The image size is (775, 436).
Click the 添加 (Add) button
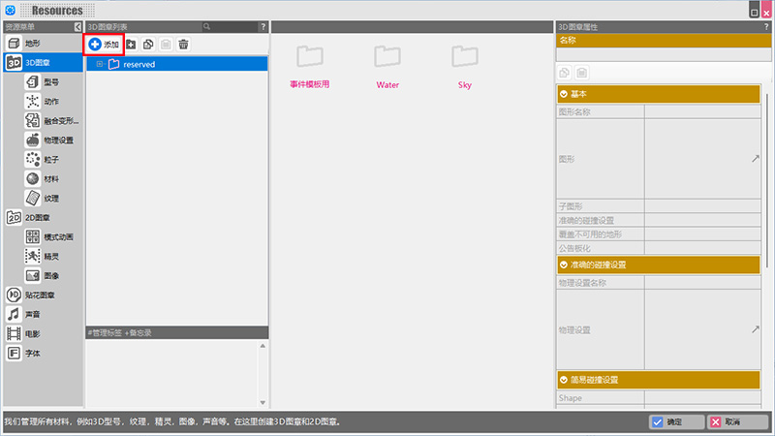point(105,45)
